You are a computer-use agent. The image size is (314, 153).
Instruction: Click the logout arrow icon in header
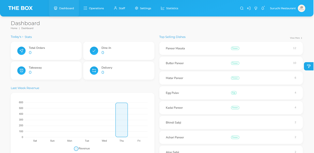click(x=249, y=8)
